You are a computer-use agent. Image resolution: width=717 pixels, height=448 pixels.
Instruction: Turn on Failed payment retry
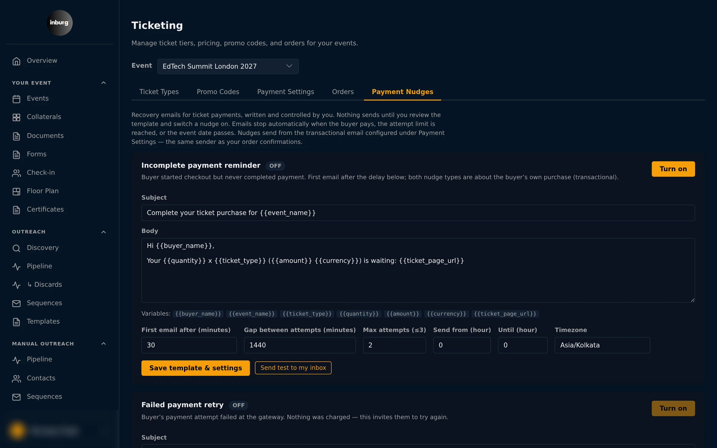pos(673,408)
